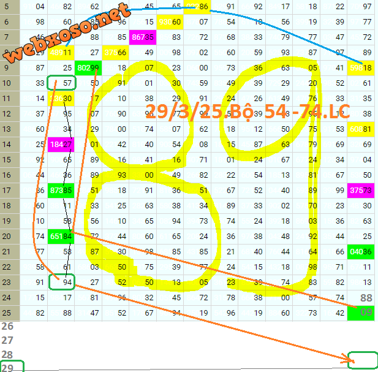Click the green cell 09 in row 25
Screen dimensions: 378x372
[361, 313]
